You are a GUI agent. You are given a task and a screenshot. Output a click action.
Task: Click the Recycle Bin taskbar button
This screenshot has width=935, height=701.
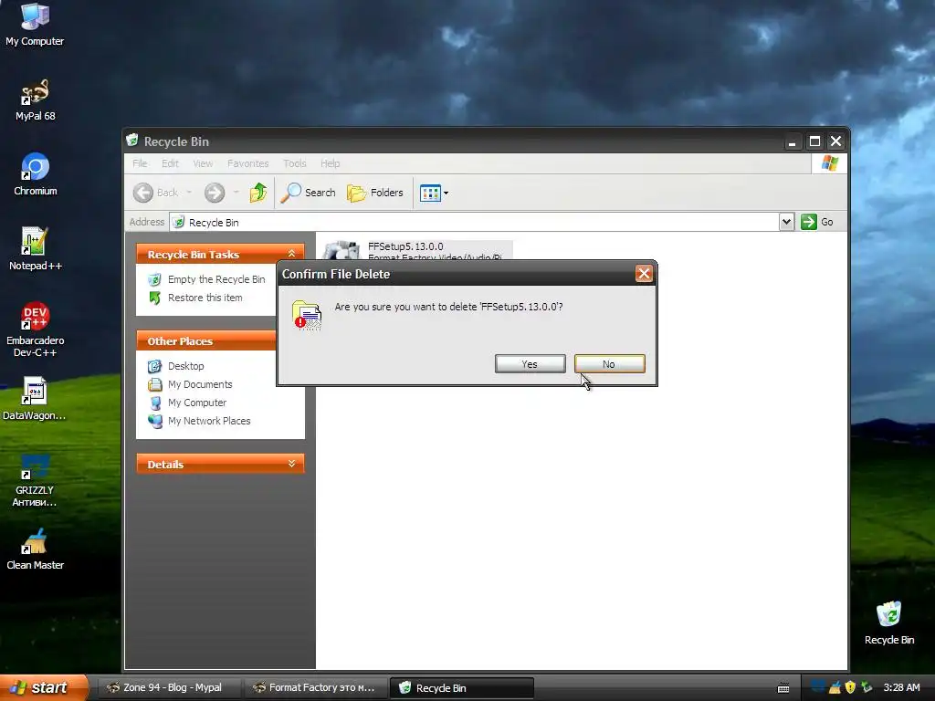tap(461, 688)
